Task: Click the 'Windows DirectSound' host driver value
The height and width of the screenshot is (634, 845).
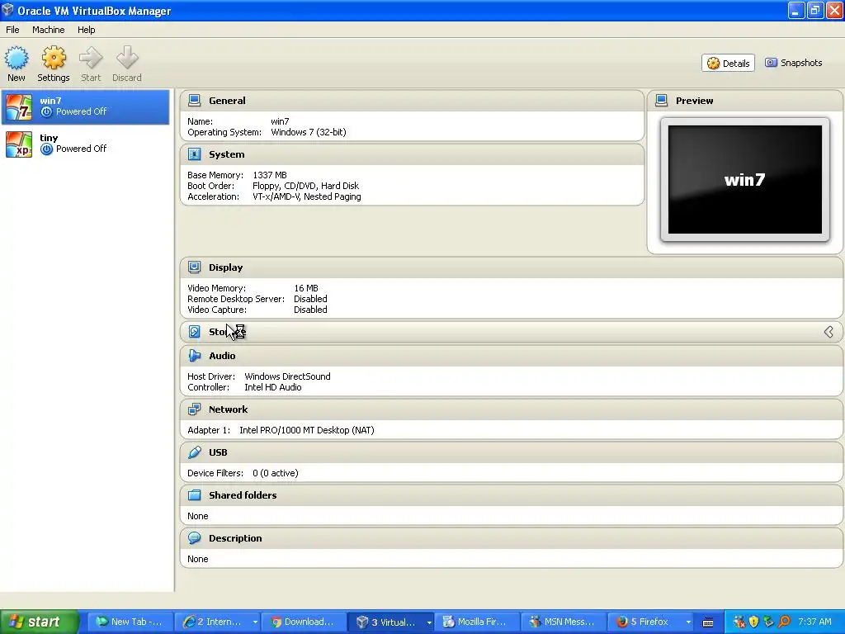Action: (287, 376)
